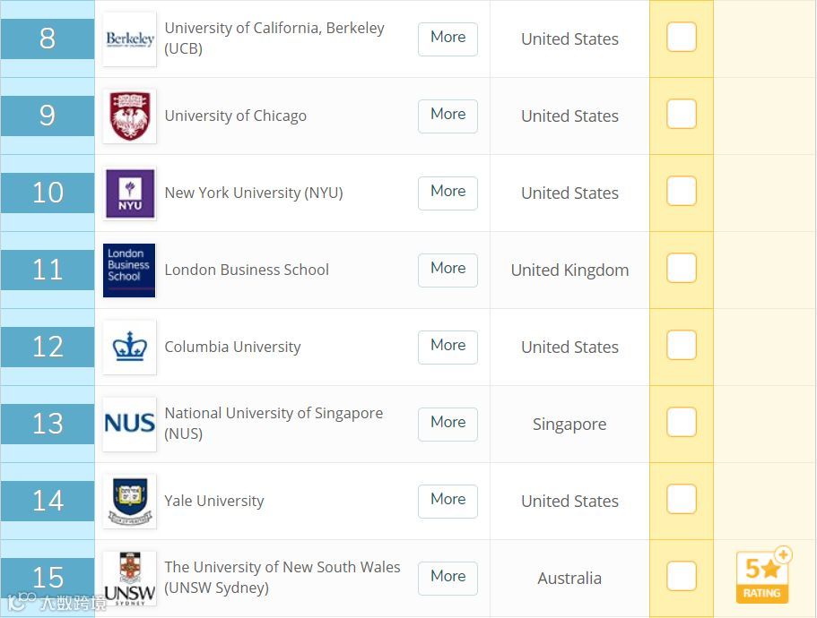Viewport: 817px width, 618px height.
Task: Enable the checkbox for National University of Singapore
Action: tap(682, 423)
